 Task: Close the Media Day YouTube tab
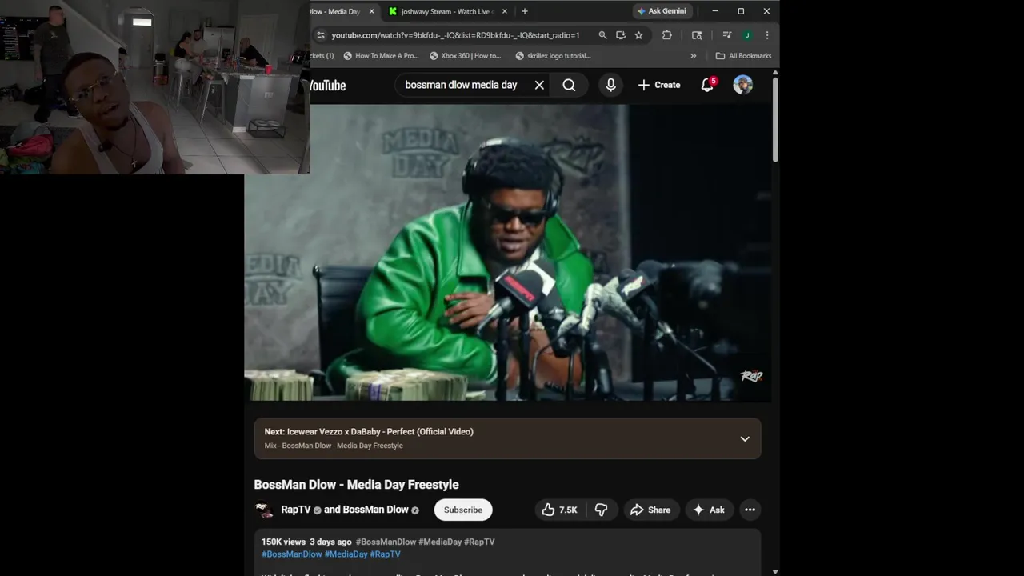(x=371, y=11)
